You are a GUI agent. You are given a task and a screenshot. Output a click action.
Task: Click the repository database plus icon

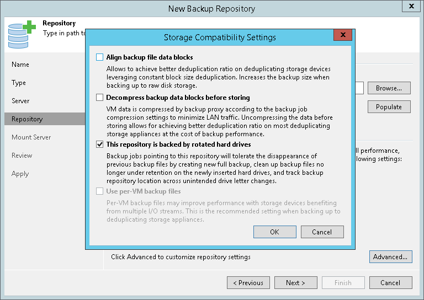coord(22,34)
